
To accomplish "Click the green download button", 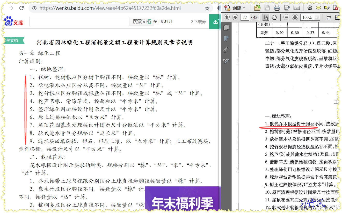I will 215,22.
